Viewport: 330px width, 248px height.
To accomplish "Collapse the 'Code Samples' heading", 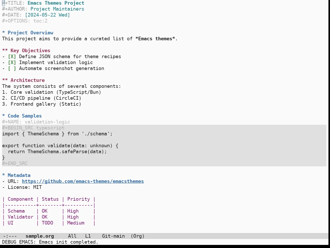I will 22,116.
